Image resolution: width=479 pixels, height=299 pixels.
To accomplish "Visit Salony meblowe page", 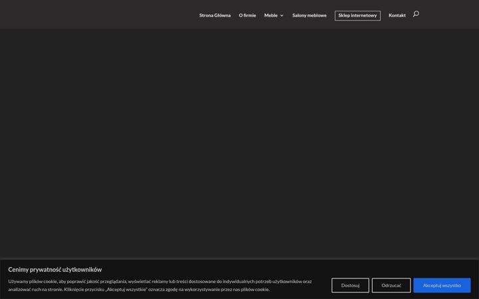I will [x=309, y=15].
